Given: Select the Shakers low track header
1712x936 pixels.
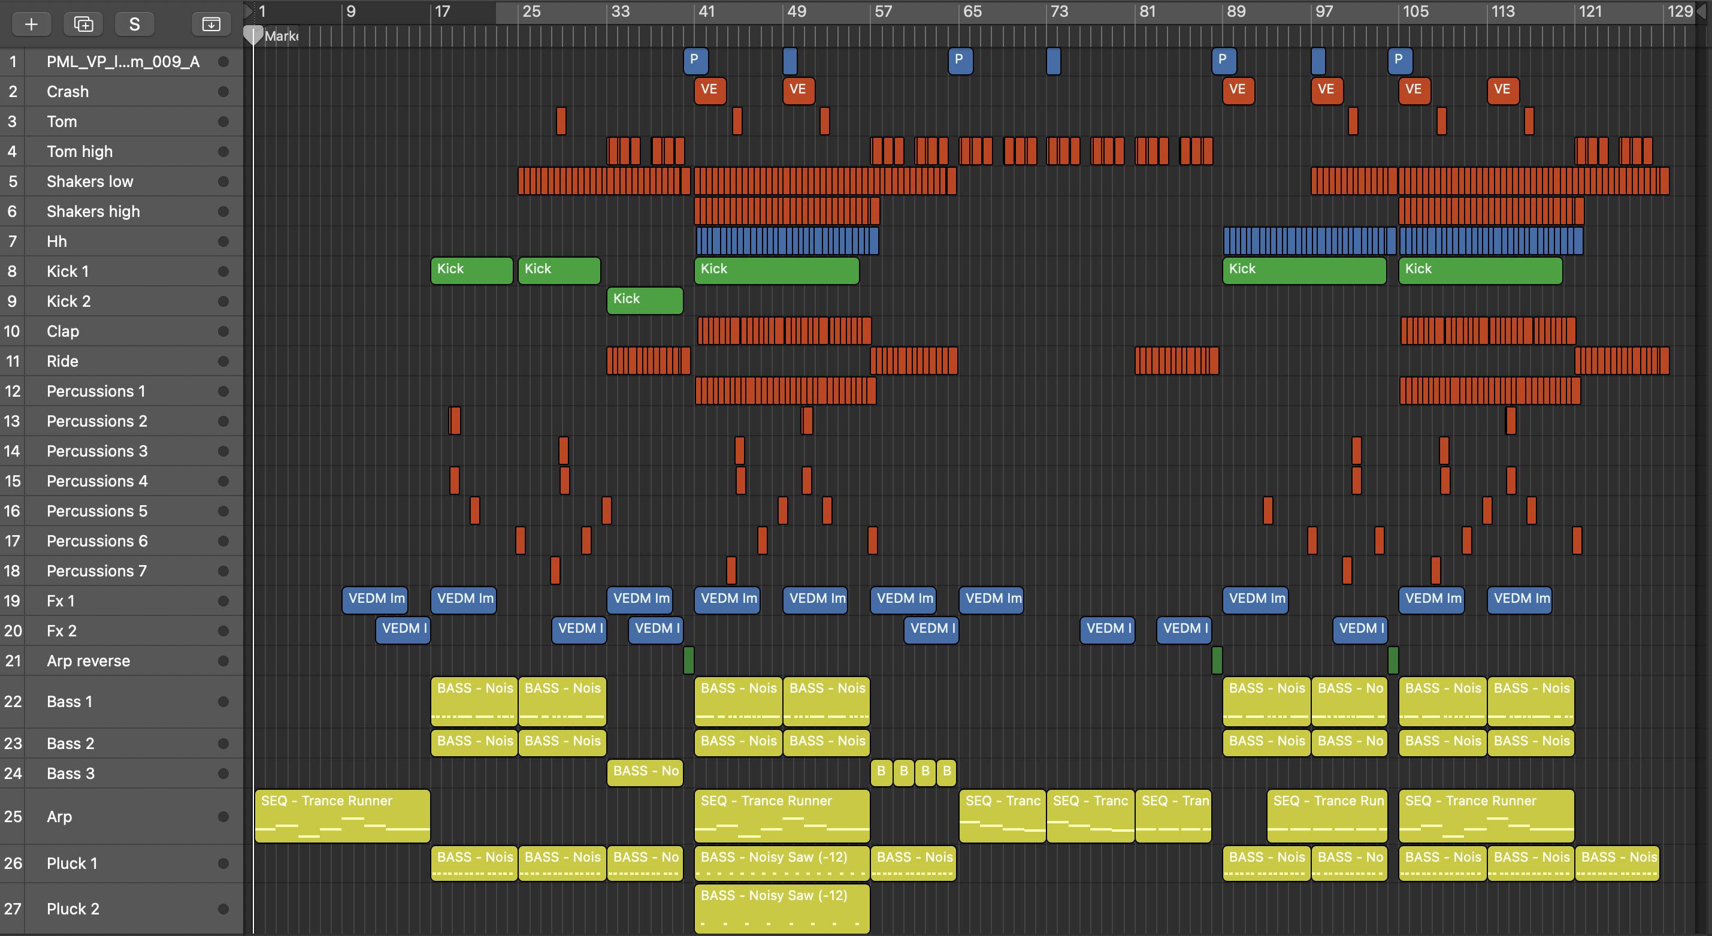Looking at the screenshot, I should pos(90,182).
